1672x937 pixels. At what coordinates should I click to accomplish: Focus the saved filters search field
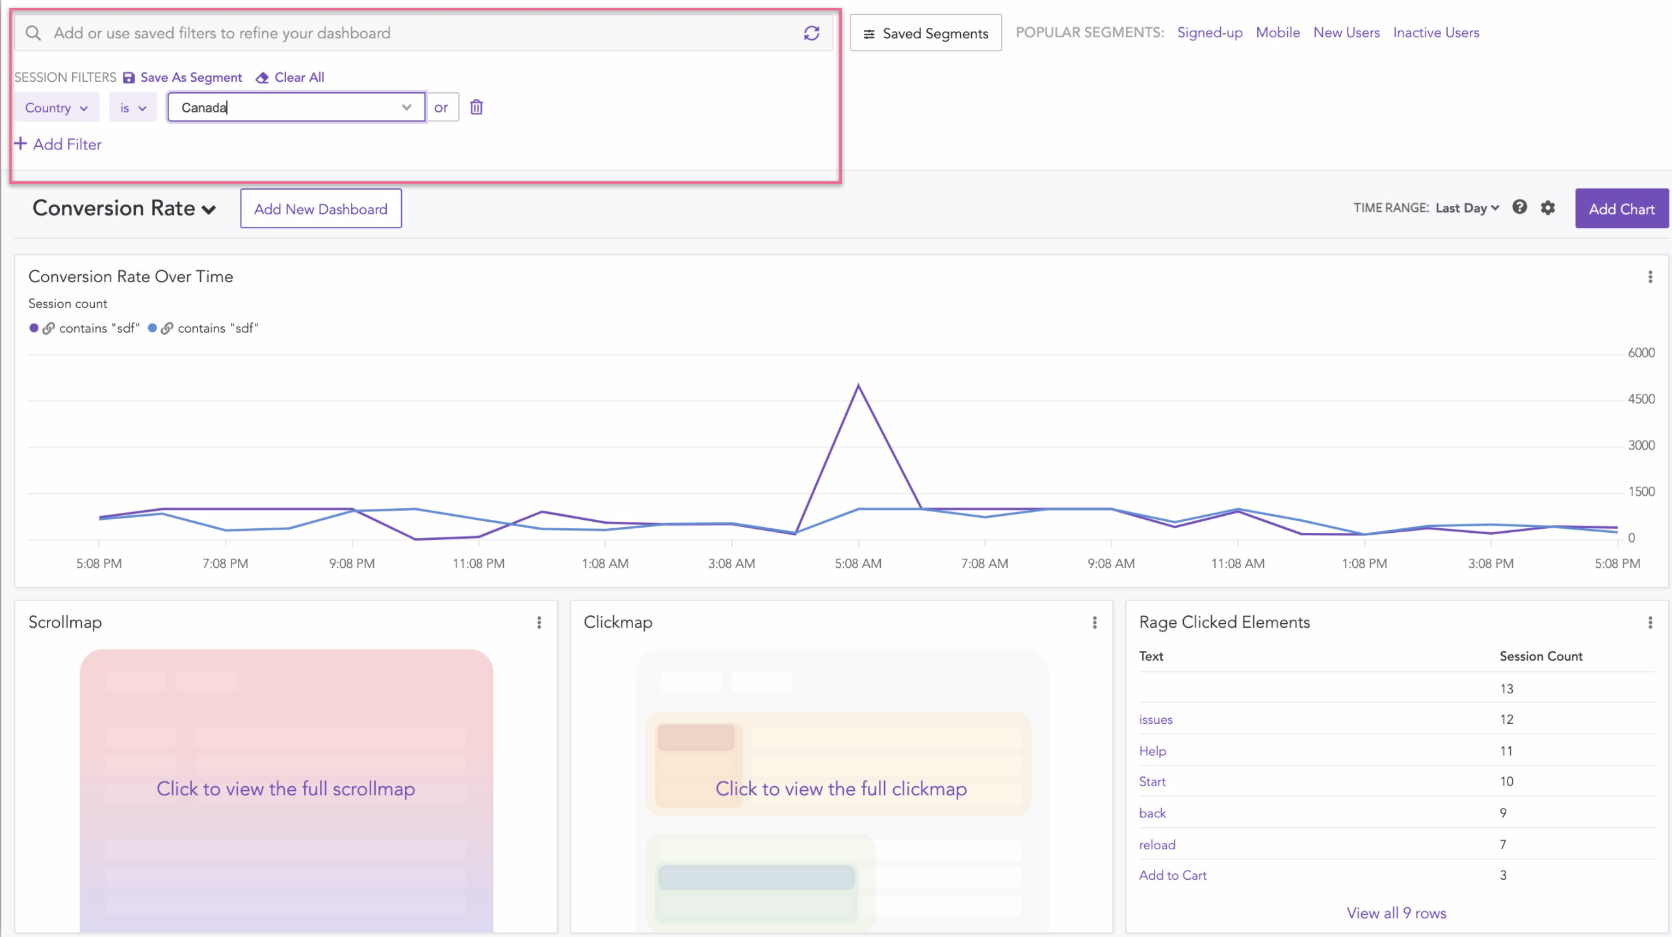tap(416, 33)
